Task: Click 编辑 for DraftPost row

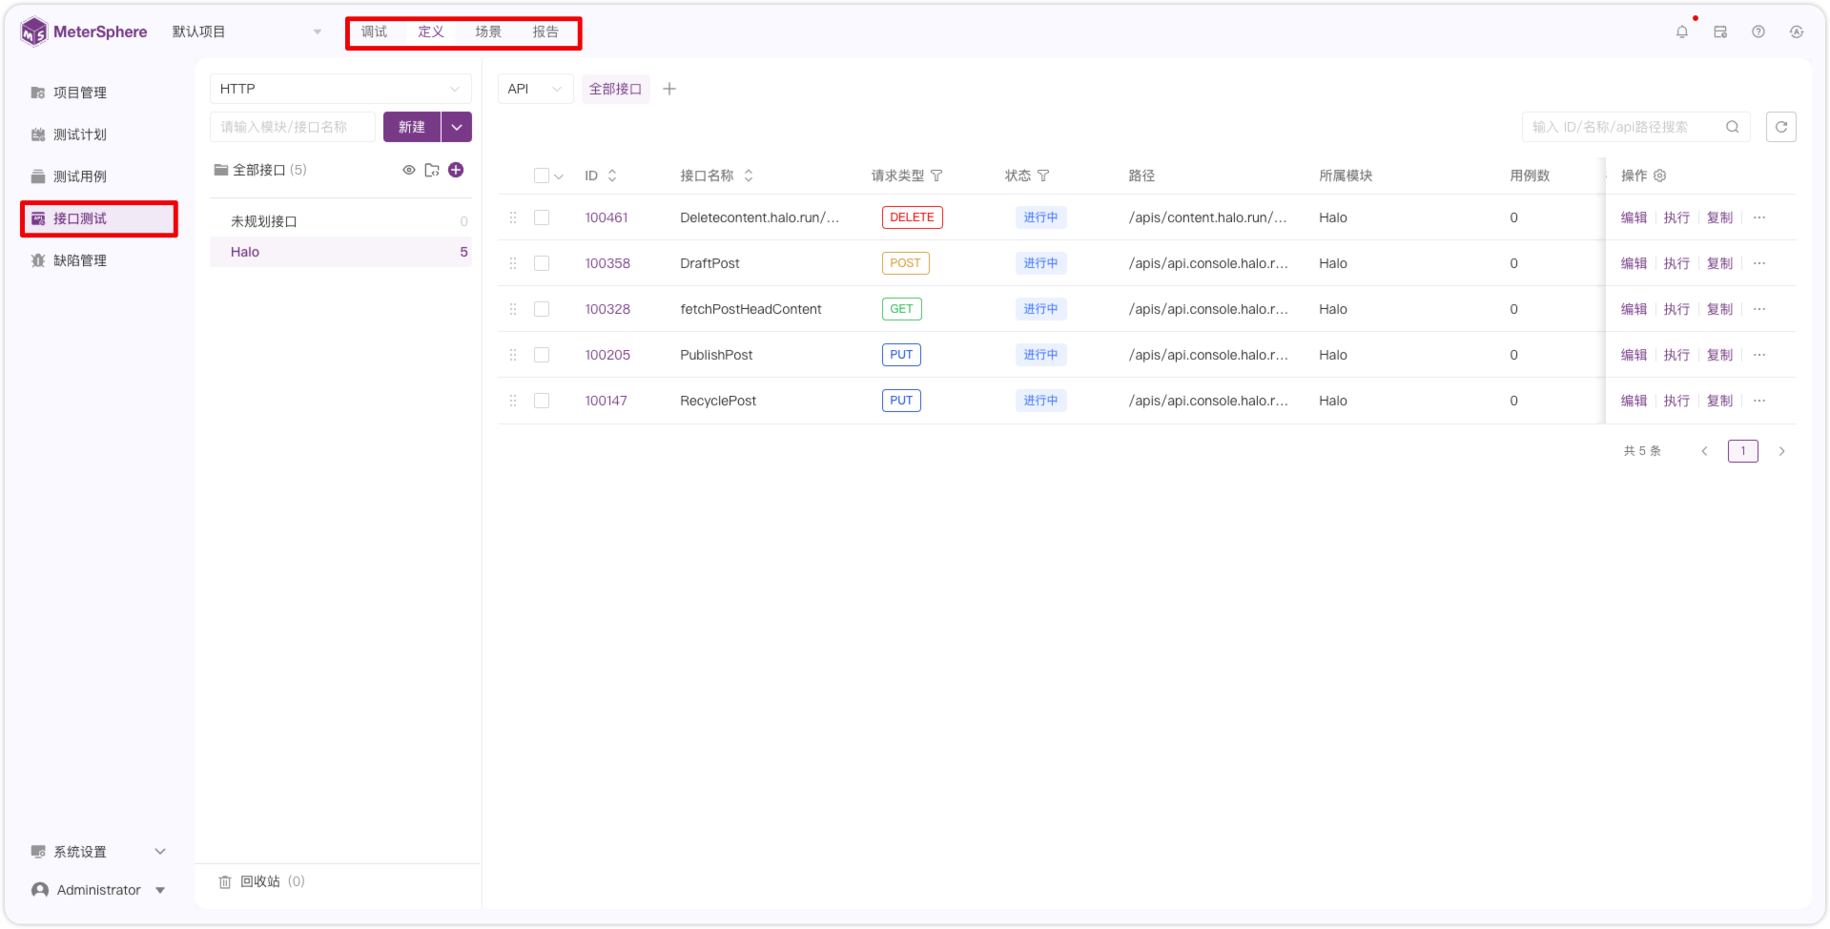Action: [1634, 263]
